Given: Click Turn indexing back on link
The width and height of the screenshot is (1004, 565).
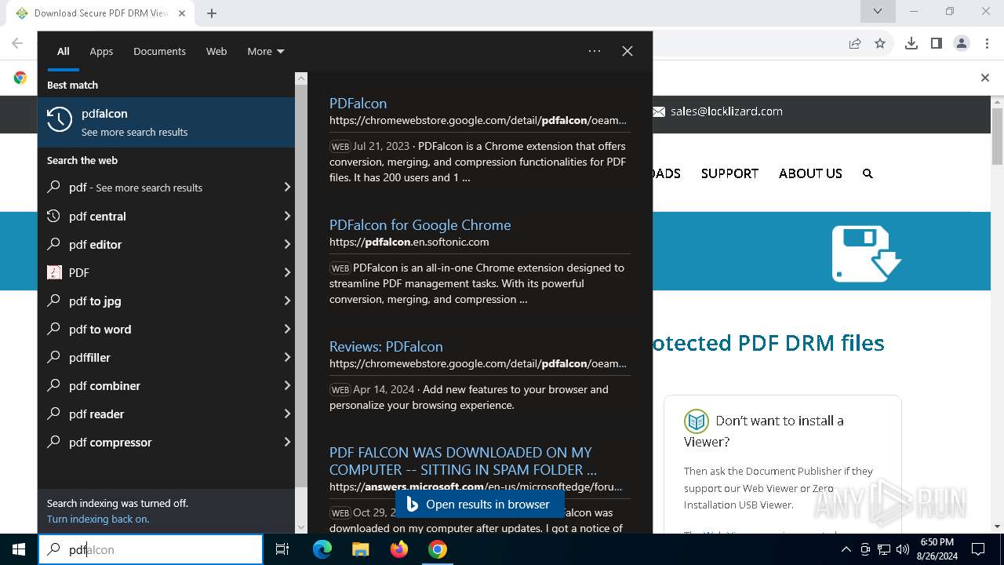Looking at the screenshot, I should 98,519.
